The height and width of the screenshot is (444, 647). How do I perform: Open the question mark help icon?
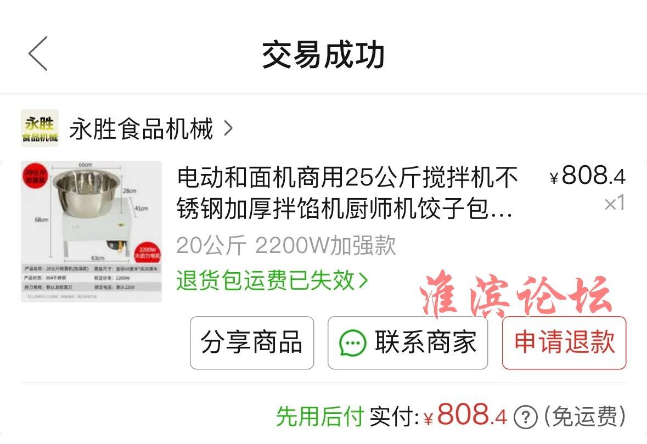(x=526, y=417)
